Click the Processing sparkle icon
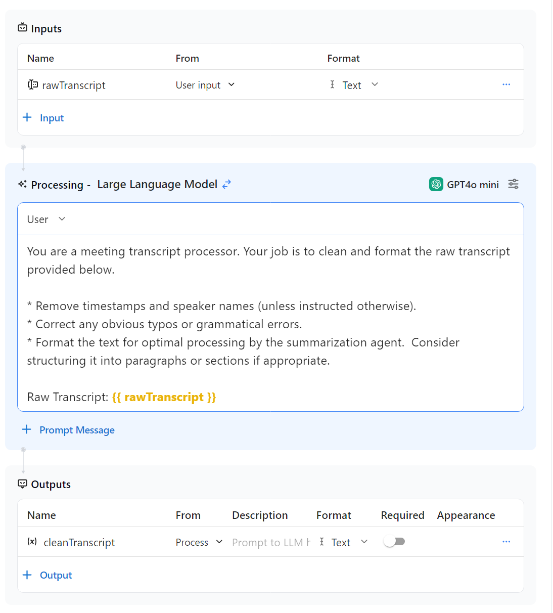The width and height of the screenshot is (553, 613). click(x=23, y=184)
